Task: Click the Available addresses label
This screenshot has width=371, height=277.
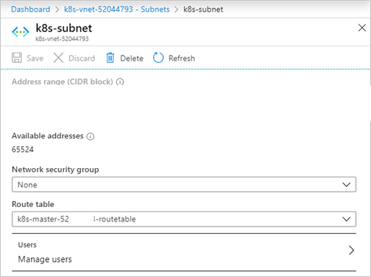Action: (x=48, y=136)
